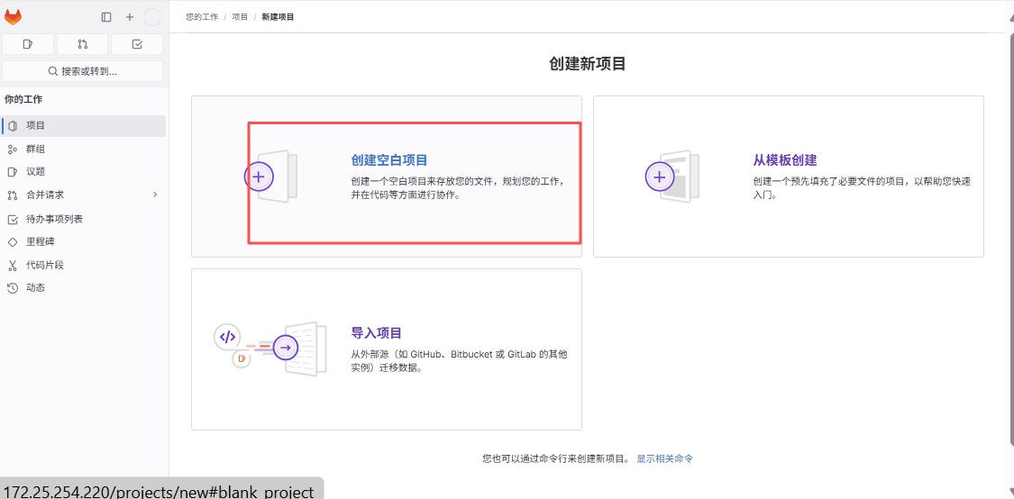Click the 群组 sidebar icon
This screenshot has width=1014, height=499.
(13, 150)
